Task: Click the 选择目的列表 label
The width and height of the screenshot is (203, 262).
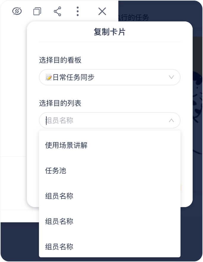Action: tap(60, 103)
